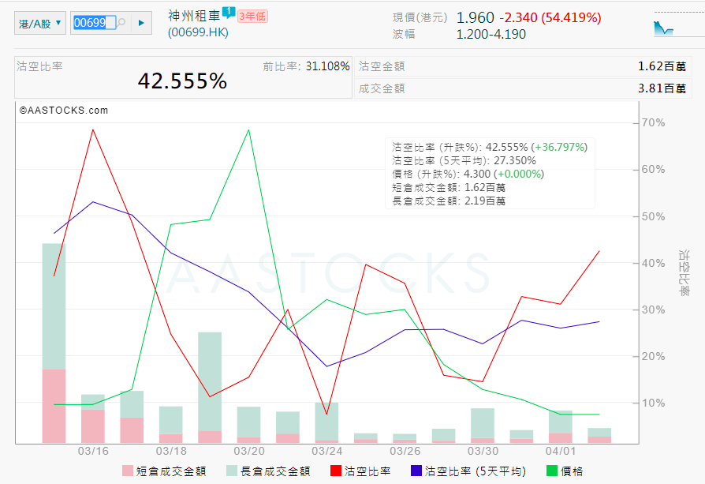Click the tooltip line 長倉成交金額: 2.19百萬

pyautogui.click(x=448, y=201)
